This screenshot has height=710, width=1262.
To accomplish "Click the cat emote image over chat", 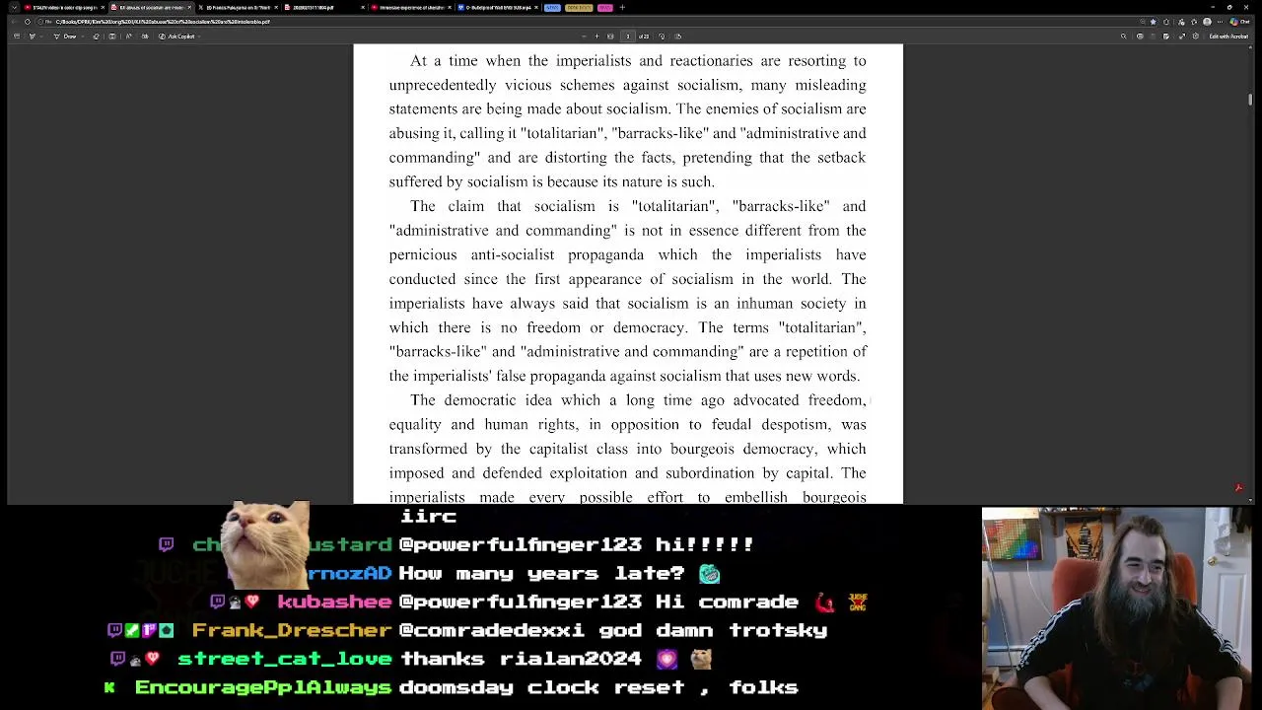I will (266, 545).
